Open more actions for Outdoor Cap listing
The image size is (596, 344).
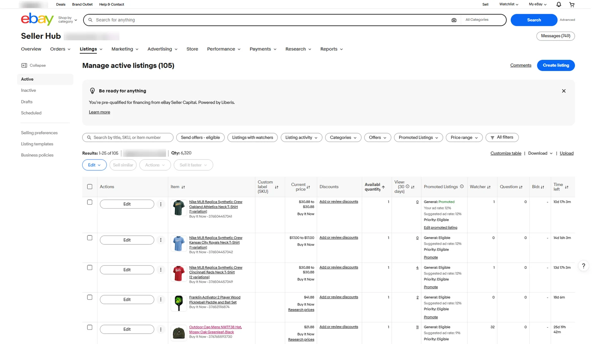tap(161, 329)
